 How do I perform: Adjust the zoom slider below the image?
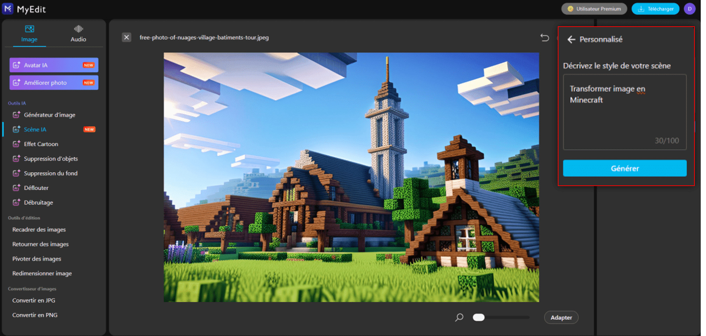coord(479,317)
